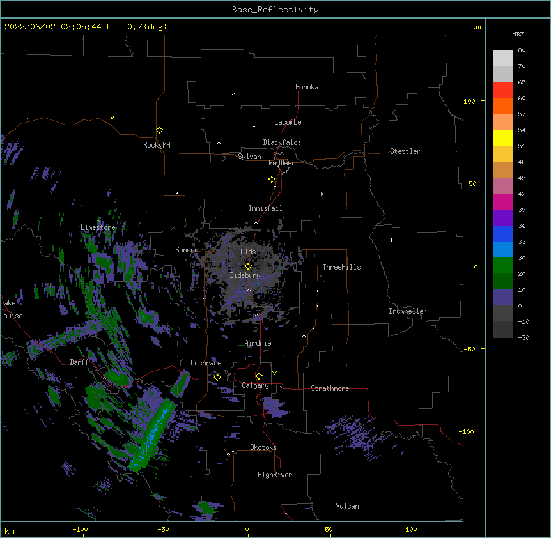Select the violet 36-39 dBZ legend swatch
Image resolution: width=551 pixels, height=538 pixels.
pyautogui.click(x=502, y=217)
